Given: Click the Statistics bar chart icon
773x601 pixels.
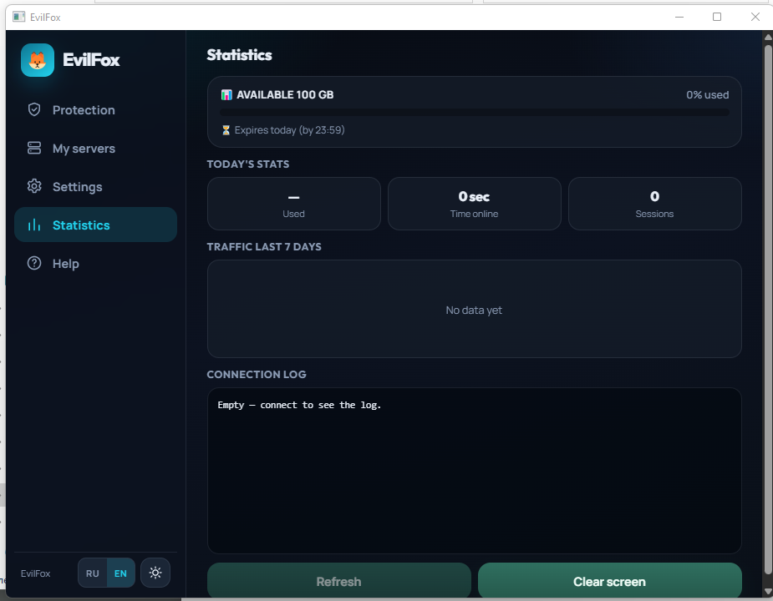Looking at the screenshot, I should pos(34,225).
